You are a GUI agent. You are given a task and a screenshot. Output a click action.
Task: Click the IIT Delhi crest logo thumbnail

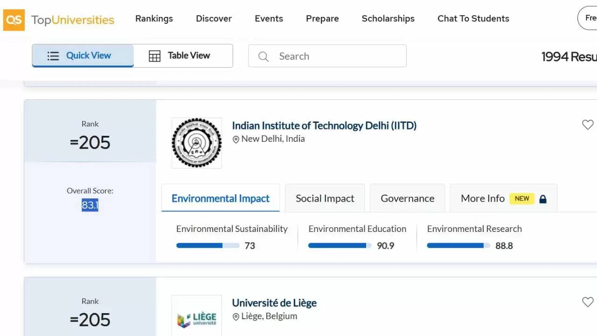[x=196, y=143]
